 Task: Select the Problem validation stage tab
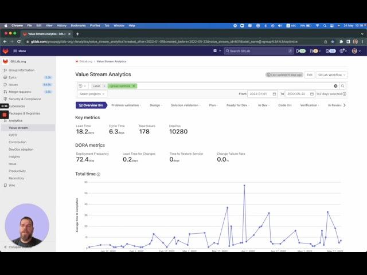click(126, 105)
